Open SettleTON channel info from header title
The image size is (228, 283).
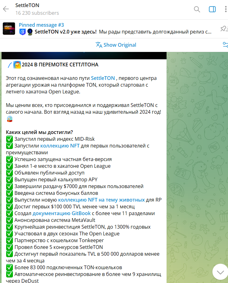pos(27,5)
